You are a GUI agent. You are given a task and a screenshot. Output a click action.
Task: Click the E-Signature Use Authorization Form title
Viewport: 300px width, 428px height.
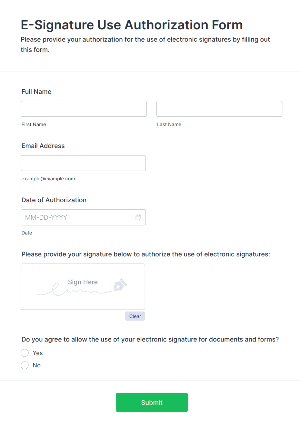pyautogui.click(x=132, y=25)
